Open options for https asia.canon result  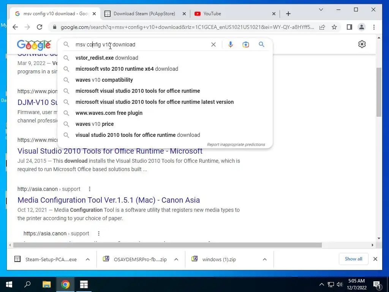click(99, 233)
